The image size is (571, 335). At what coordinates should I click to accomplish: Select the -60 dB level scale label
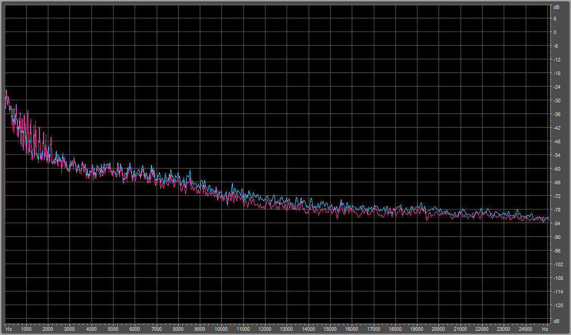click(x=557, y=169)
